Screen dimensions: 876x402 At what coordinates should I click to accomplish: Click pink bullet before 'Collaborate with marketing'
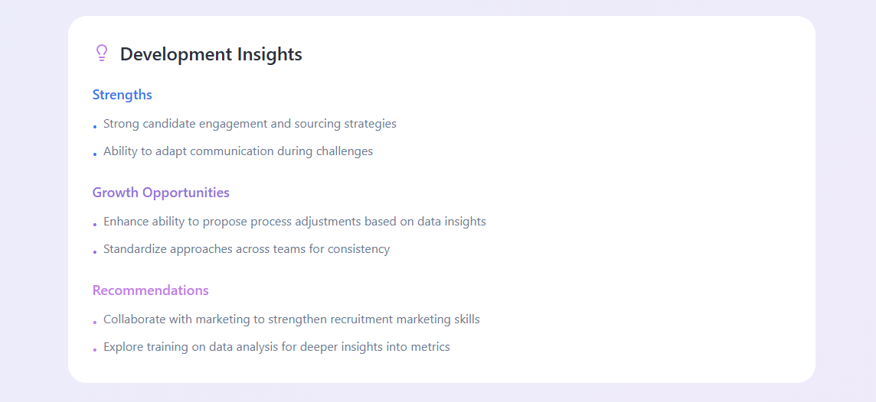coord(95,323)
